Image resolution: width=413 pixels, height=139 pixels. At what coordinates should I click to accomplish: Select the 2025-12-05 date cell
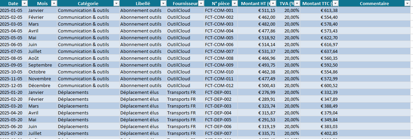point(11,85)
